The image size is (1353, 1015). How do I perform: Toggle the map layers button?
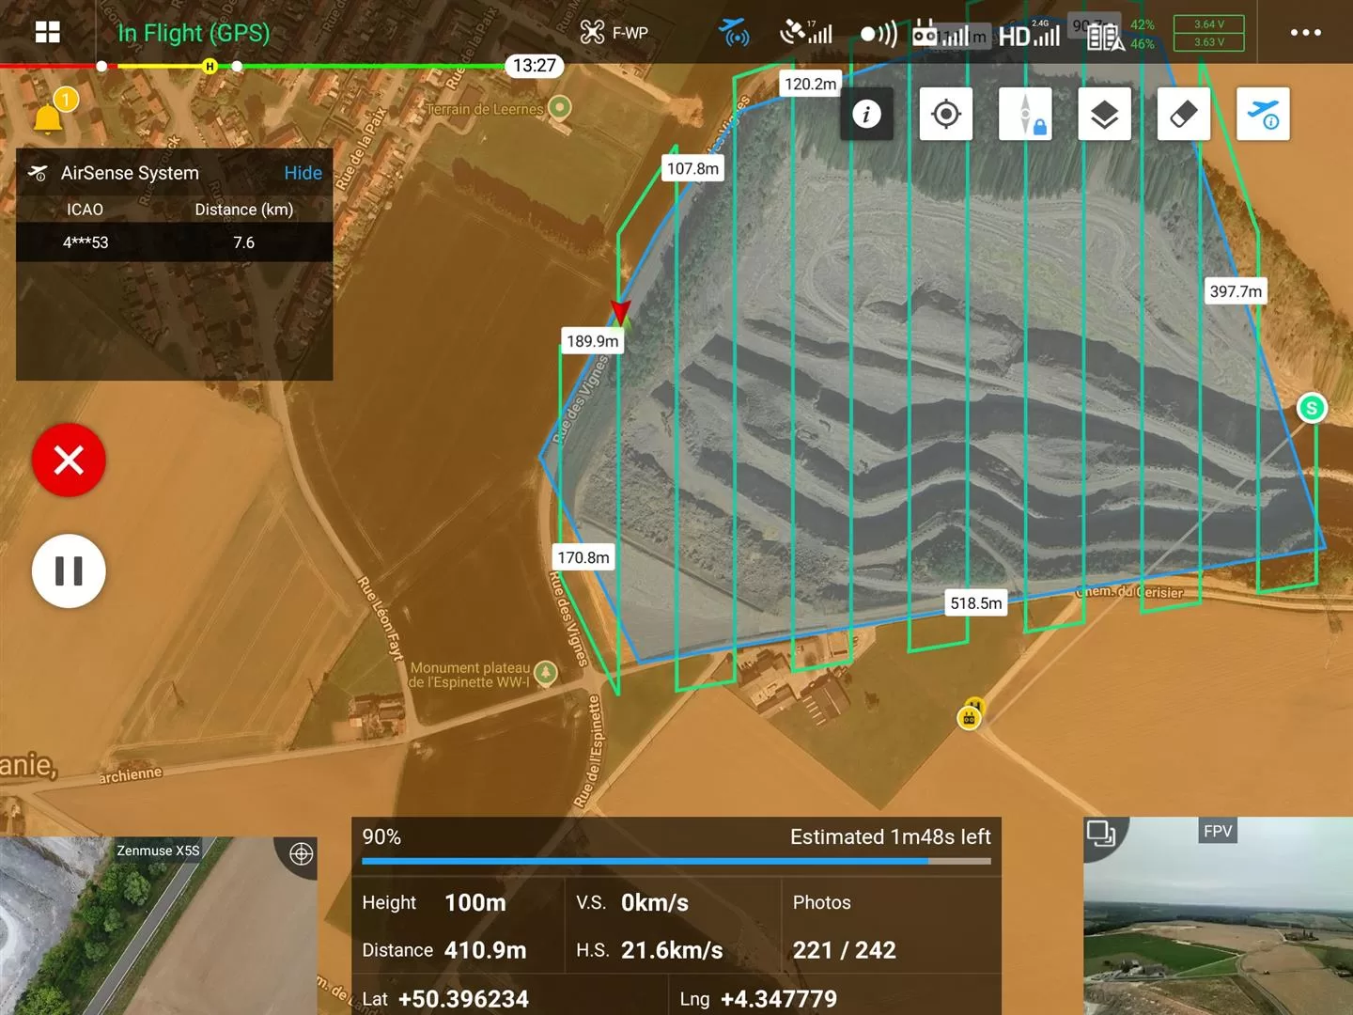pyautogui.click(x=1104, y=115)
